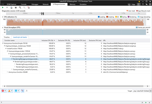The image size is (152, 104).
Task: Click the scroll left arrow of table
Action: click(x=5, y=86)
